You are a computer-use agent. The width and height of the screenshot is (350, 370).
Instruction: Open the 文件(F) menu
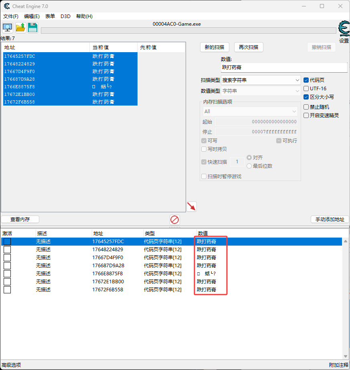coord(10,16)
